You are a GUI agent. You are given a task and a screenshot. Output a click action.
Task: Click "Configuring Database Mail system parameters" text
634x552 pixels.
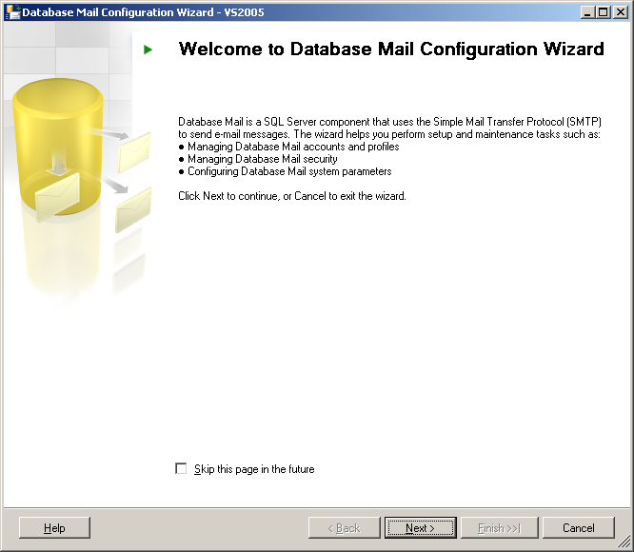pos(289,171)
